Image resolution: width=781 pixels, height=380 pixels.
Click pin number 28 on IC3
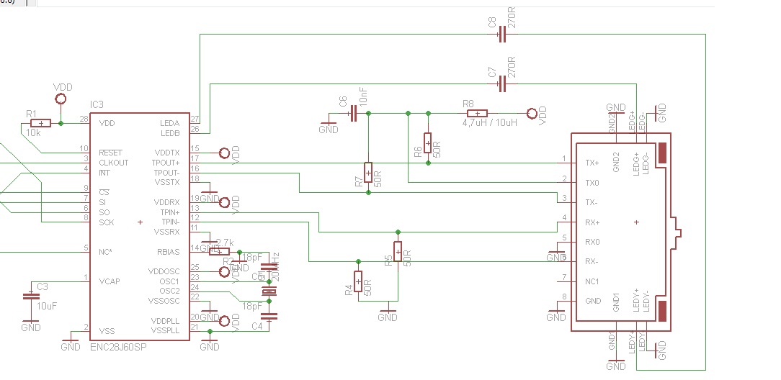coord(84,119)
